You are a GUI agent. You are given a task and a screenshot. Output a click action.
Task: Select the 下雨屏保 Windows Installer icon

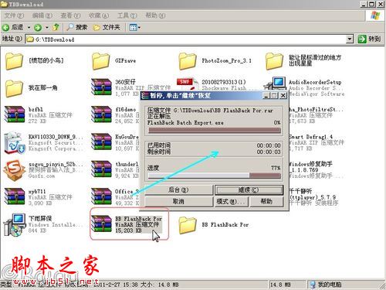[15, 225]
